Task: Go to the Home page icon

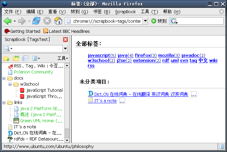Action: [58, 21]
